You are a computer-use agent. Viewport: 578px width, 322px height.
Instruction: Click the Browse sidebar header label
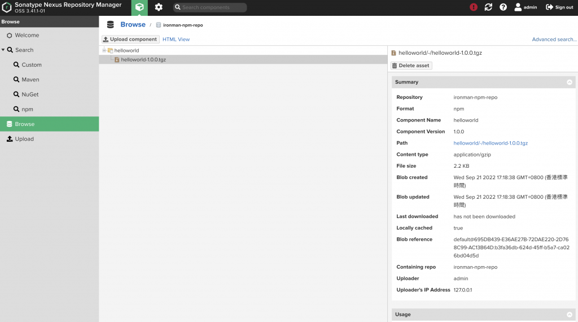pyautogui.click(x=10, y=22)
